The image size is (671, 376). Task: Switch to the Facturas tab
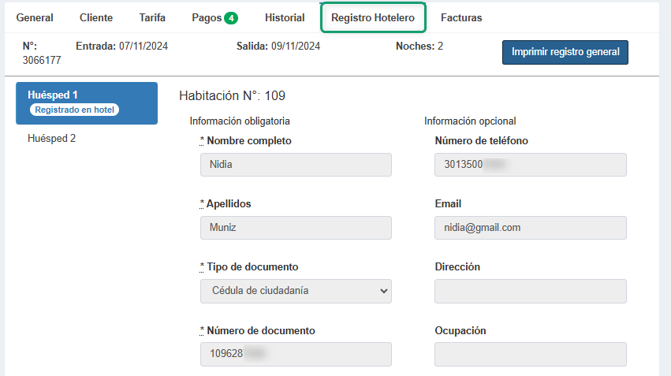461,17
